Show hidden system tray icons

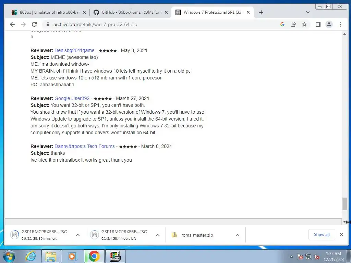tap(291, 256)
